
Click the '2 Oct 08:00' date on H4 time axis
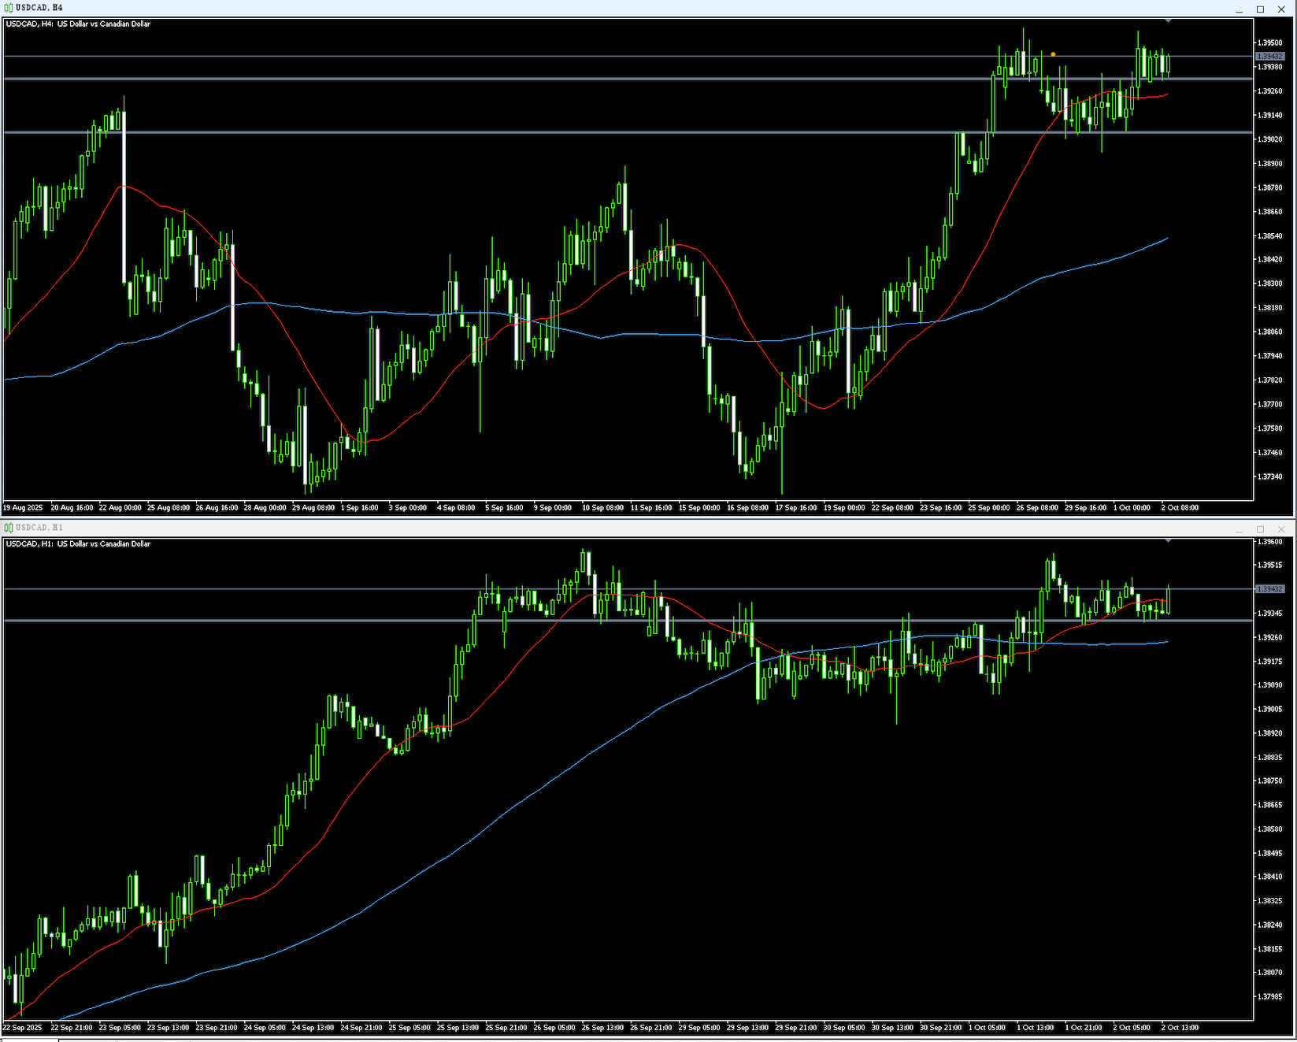(x=1180, y=508)
